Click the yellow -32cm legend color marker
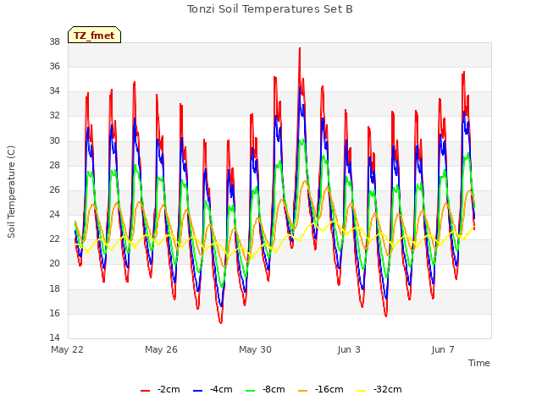Image resolution: width=542 pixels, height=406 pixels. 361,391
